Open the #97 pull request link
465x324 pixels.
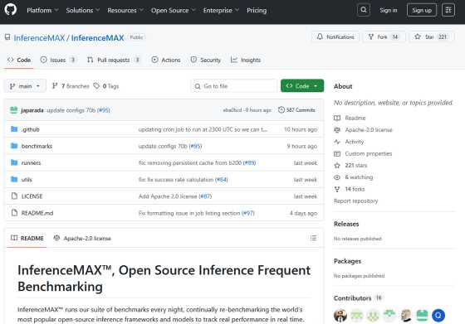coord(248,213)
